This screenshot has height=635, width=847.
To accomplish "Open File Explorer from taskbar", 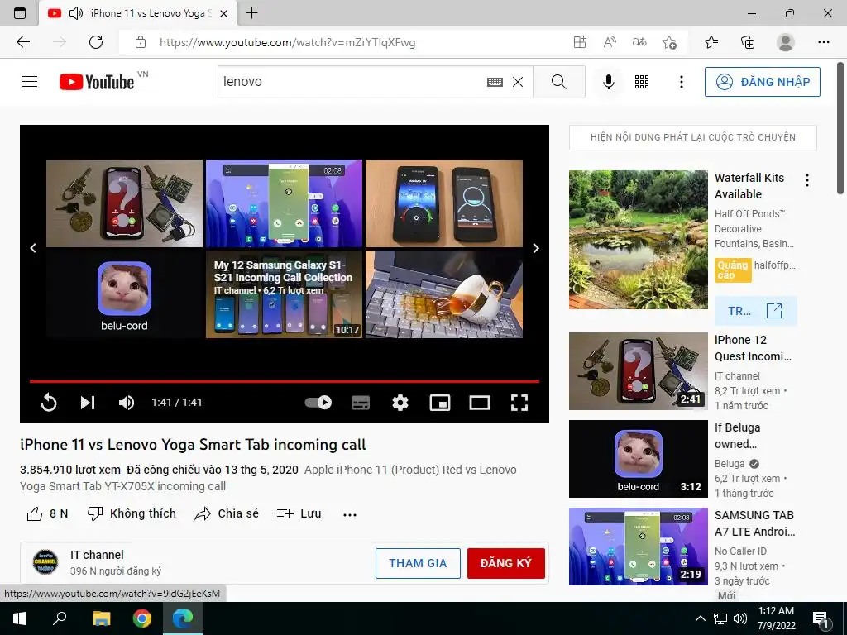I will pos(102,618).
